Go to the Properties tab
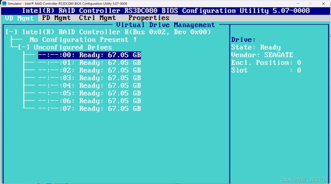 149,18
